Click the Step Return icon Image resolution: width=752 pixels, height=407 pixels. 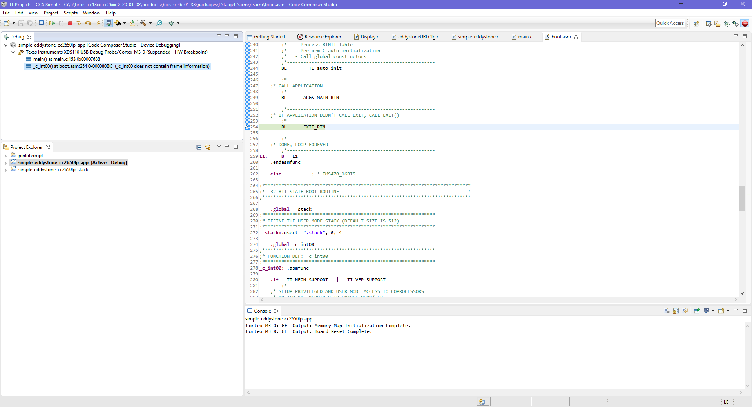pyautogui.click(x=98, y=24)
